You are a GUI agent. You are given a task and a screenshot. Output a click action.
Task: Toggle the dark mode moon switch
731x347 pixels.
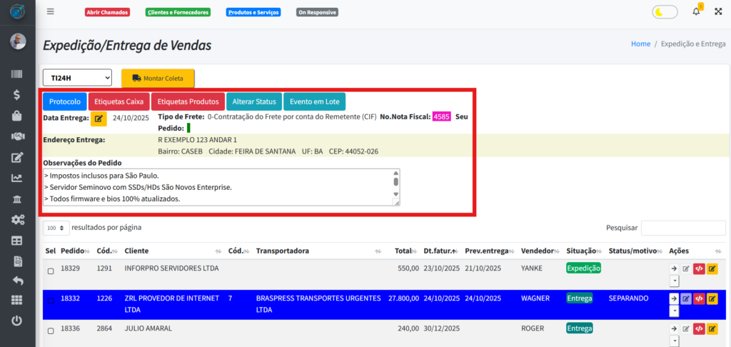tap(665, 12)
